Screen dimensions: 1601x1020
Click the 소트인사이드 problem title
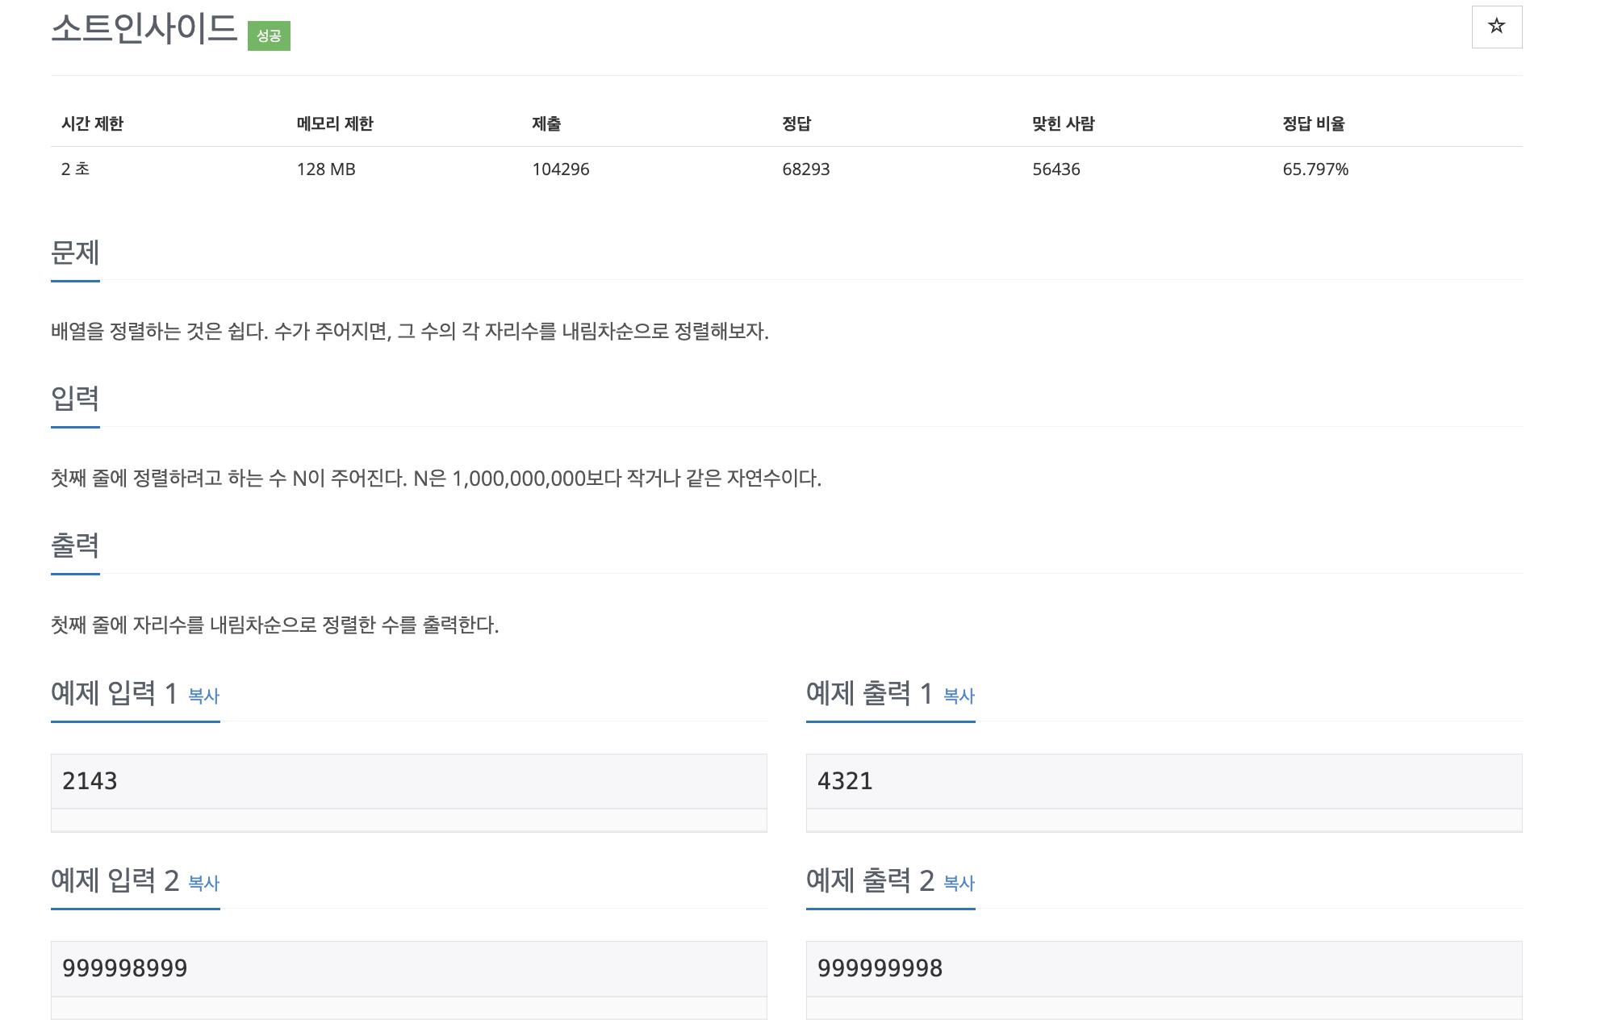tap(144, 29)
